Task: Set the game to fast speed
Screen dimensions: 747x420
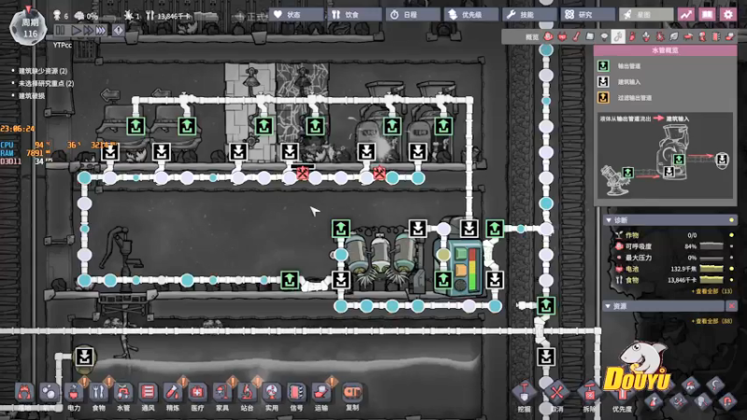Action: click(x=88, y=31)
